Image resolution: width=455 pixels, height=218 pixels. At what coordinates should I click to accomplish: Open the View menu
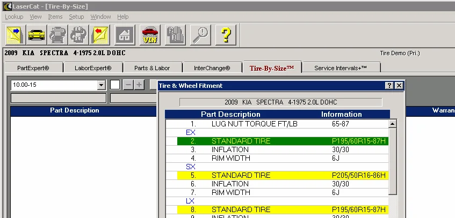coord(35,17)
